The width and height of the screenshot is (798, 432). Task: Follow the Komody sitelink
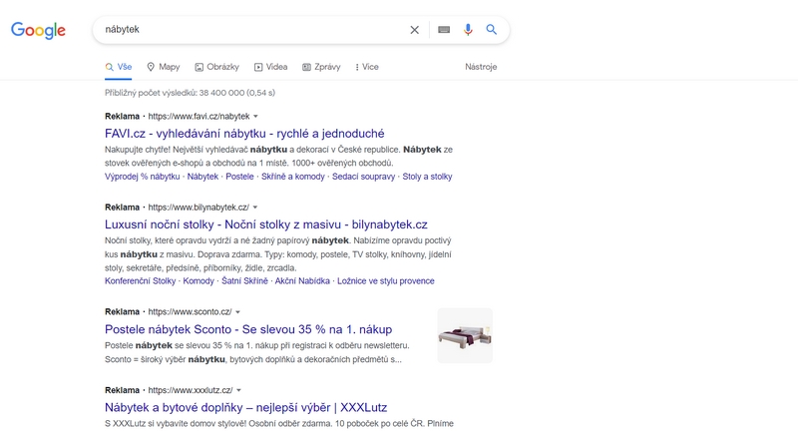click(x=199, y=281)
